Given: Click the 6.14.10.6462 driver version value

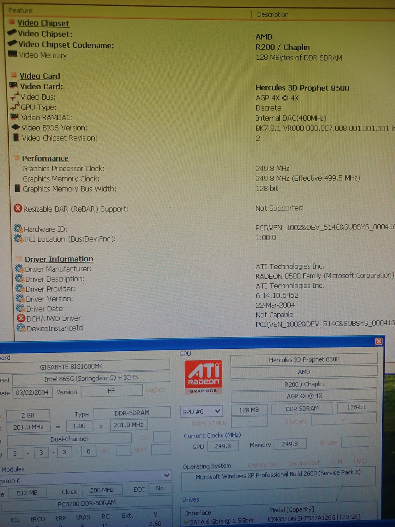Looking at the screenshot, I should click(276, 295).
